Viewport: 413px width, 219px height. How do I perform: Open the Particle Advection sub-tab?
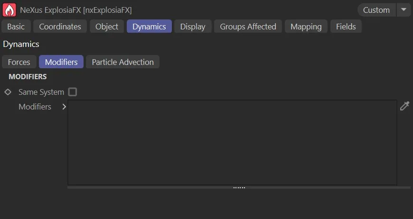[122, 62]
